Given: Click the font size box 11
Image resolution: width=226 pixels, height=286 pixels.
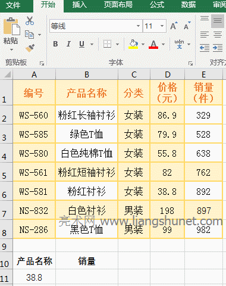Looking at the screenshot, I should [x=151, y=26].
